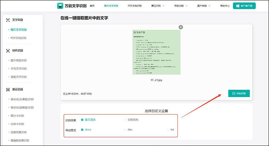
Task: Open 银行卡识别 in the sidebar
Action: [17, 116]
